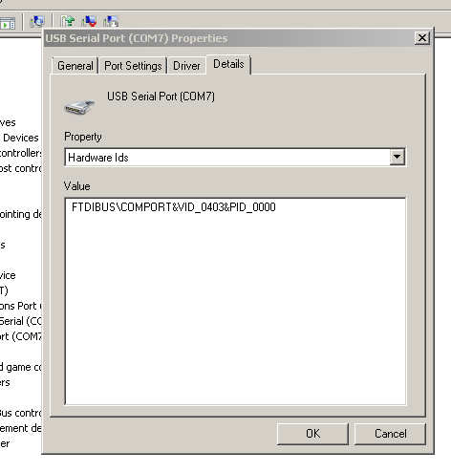Open the Property dropdown arrow

pyautogui.click(x=397, y=157)
